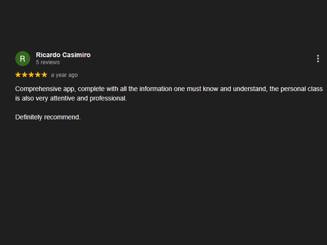Click the third gold rating star
Viewport: 327px width, 245px height.
(31, 75)
